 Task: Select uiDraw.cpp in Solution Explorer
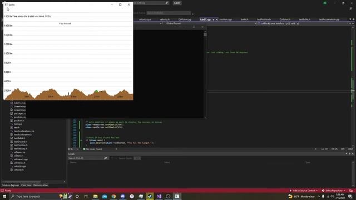pos(19,152)
